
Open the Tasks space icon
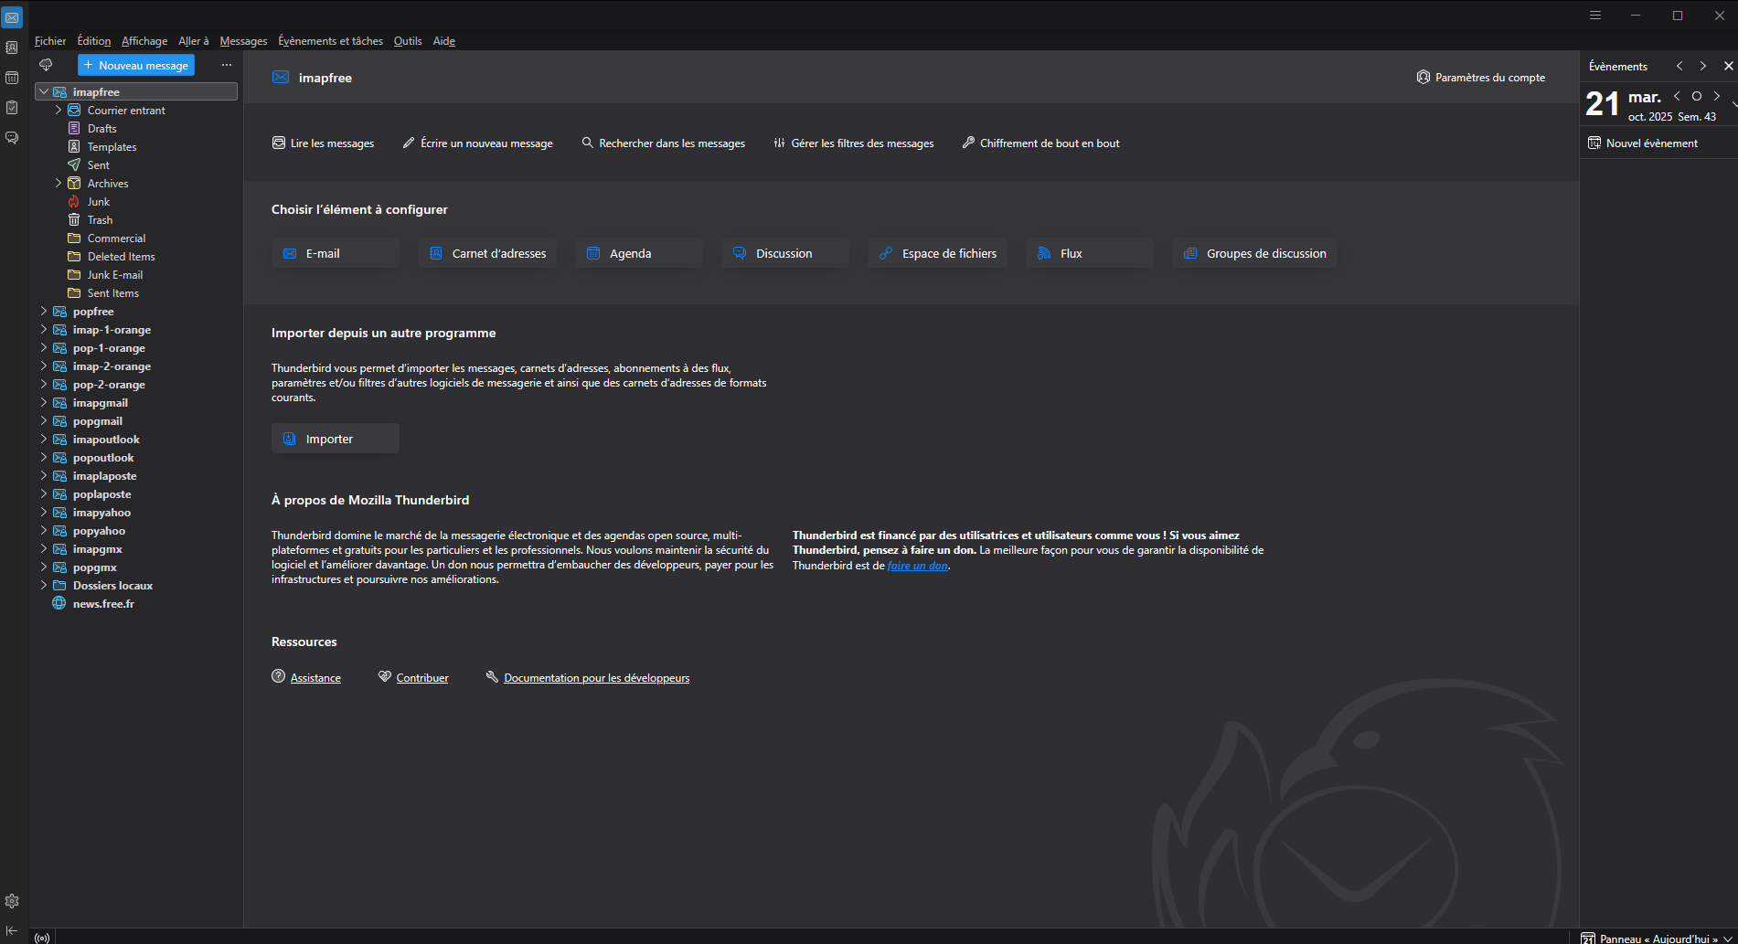pyautogui.click(x=12, y=108)
